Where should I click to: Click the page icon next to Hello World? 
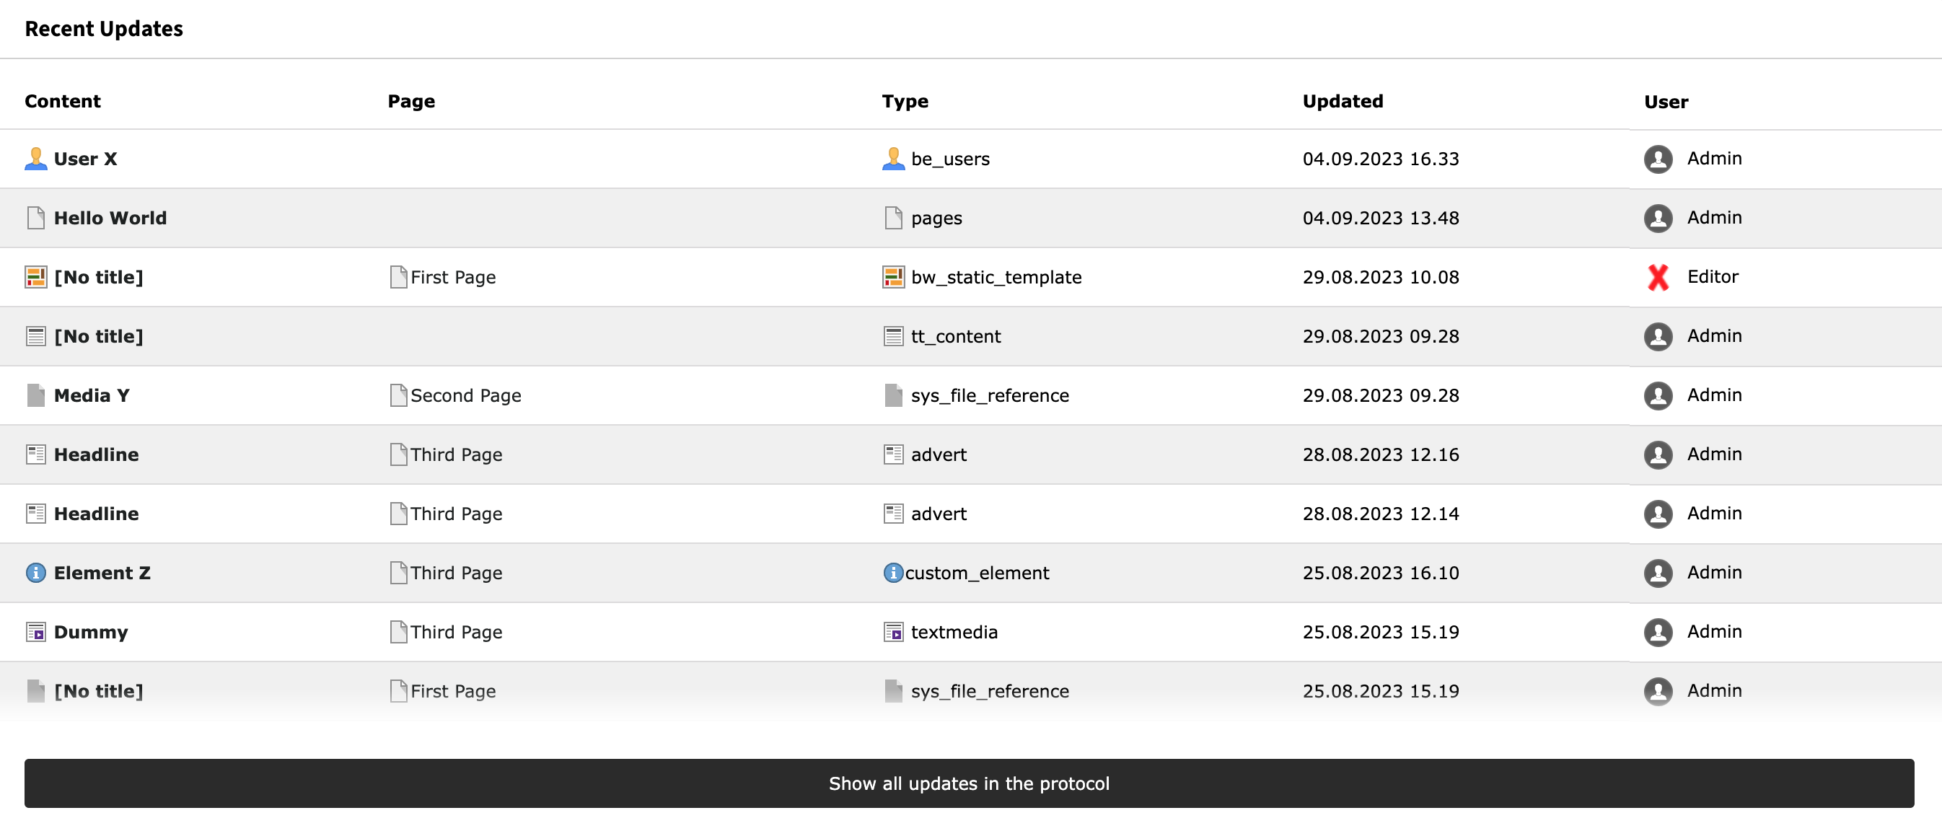[35, 218]
